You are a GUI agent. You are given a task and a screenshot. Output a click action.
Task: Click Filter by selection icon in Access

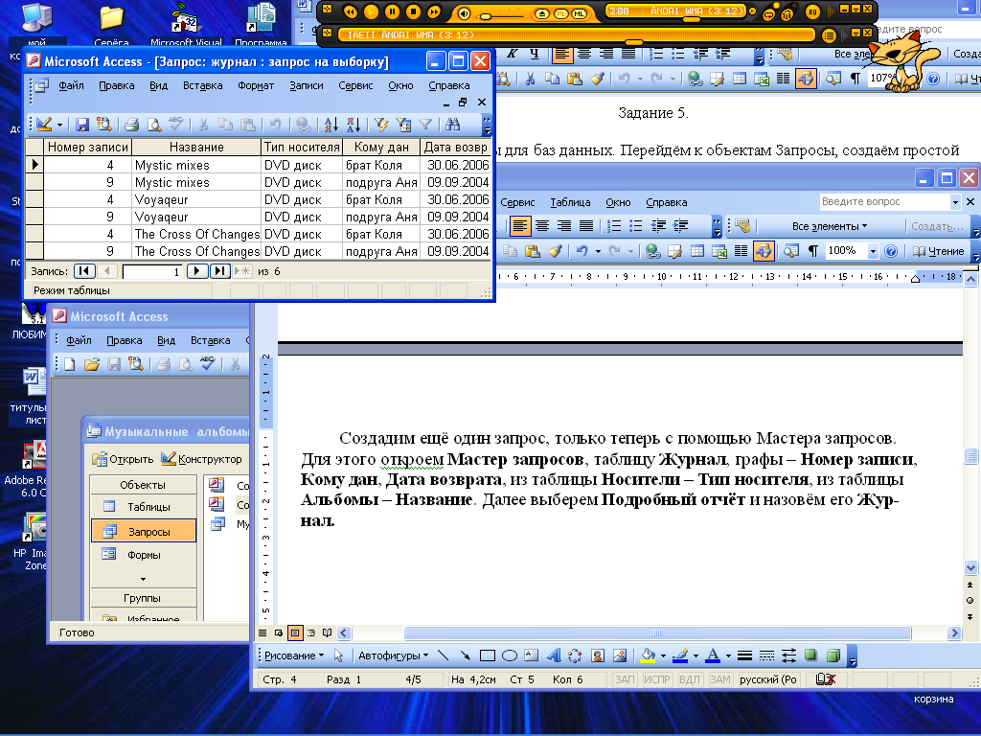[x=381, y=125]
